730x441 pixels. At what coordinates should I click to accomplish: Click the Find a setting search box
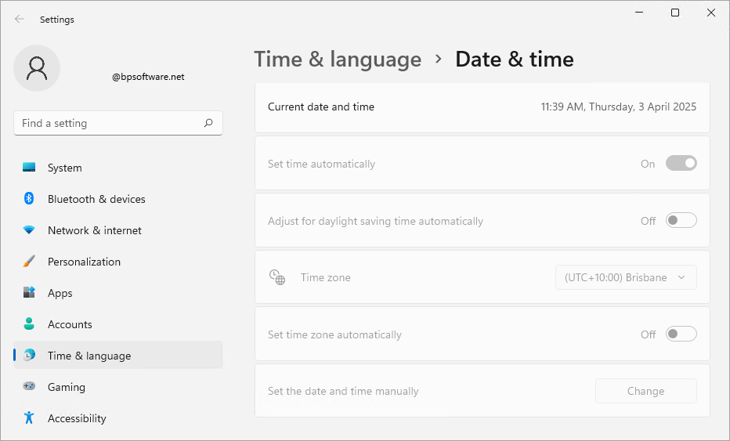pyautogui.click(x=118, y=123)
